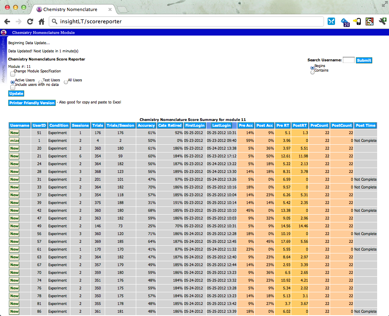389x316 pixels.
Task: Reload the page with the refresh icon
Action: (30, 22)
